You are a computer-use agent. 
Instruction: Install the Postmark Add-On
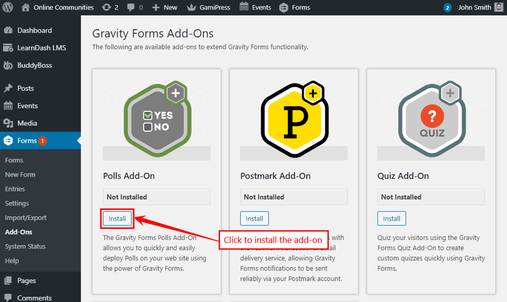[x=254, y=218]
